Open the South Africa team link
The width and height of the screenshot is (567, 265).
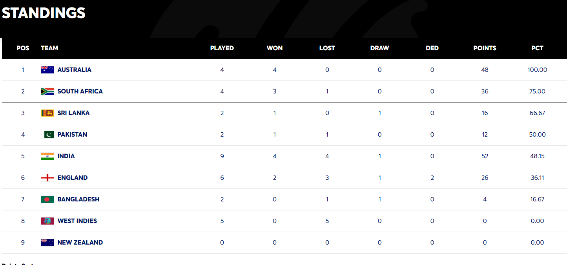click(80, 91)
